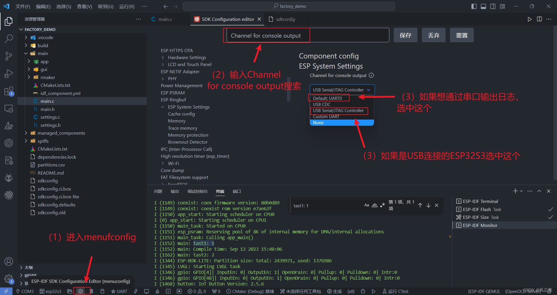The width and height of the screenshot is (557, 295).
Task: Toggle Match Whole Word in terminal find
Action: [x=375, y=205]
